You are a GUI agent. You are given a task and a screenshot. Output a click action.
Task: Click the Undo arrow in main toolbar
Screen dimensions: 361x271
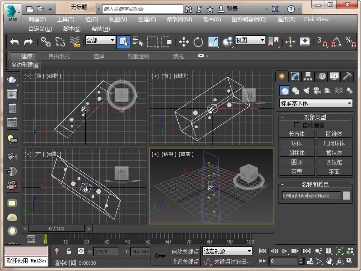pyautogui.click(x=14, y=42)
